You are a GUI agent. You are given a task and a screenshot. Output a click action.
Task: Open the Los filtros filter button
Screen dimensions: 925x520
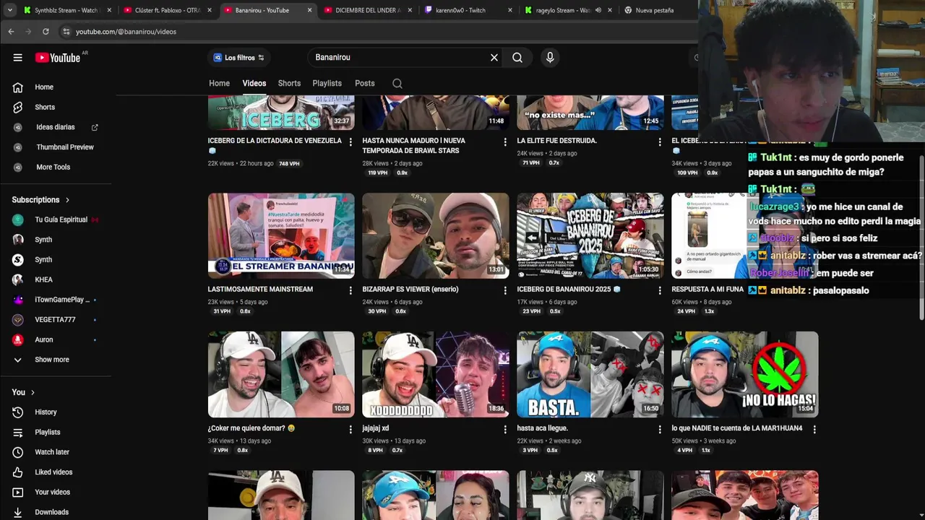tap(238, 58)
